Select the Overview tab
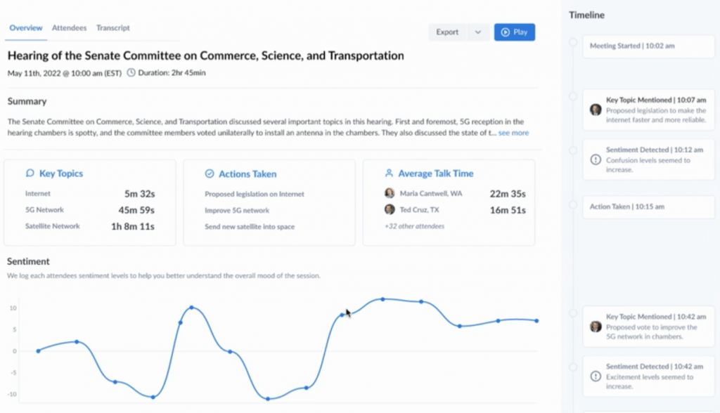Viewport: 720px width, 413px height. pyautogui.click(x=26, y=28)
